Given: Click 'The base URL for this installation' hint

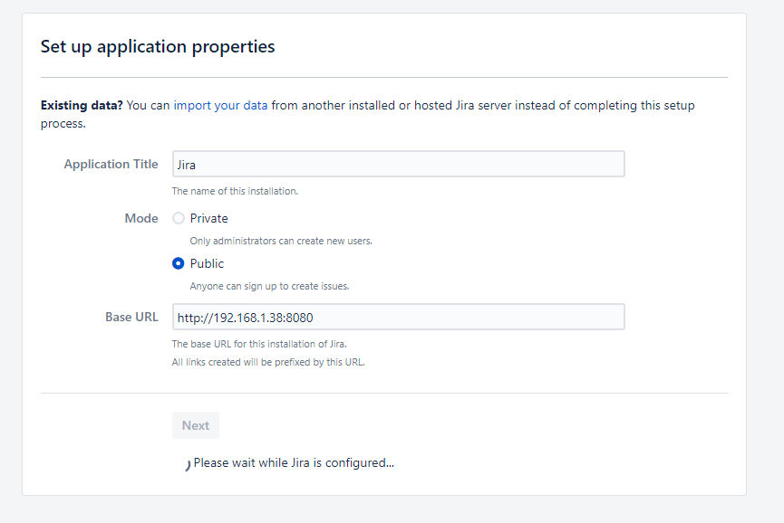Looking at the screenshot, I should pyautogui.click(x=259, y=344).
